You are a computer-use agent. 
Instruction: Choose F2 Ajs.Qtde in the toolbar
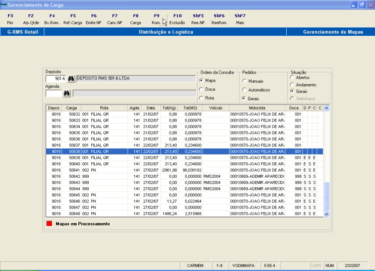(x=31, y=19)
